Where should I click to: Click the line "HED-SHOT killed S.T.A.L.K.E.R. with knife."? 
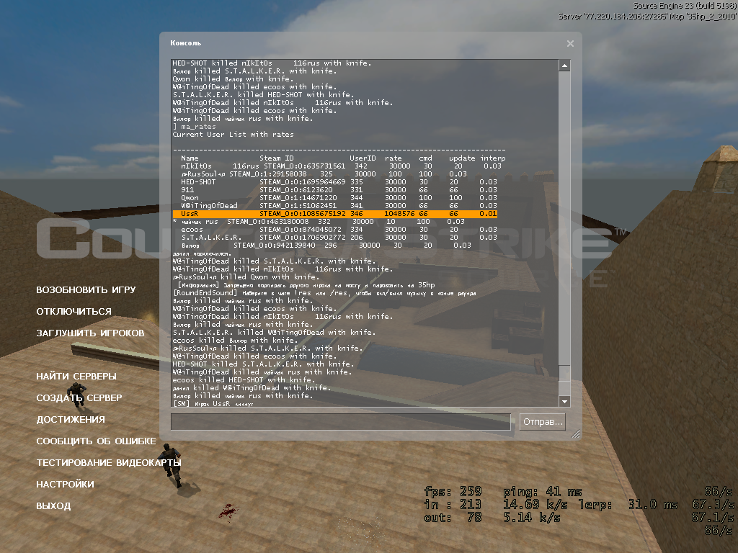click(263, 364)
